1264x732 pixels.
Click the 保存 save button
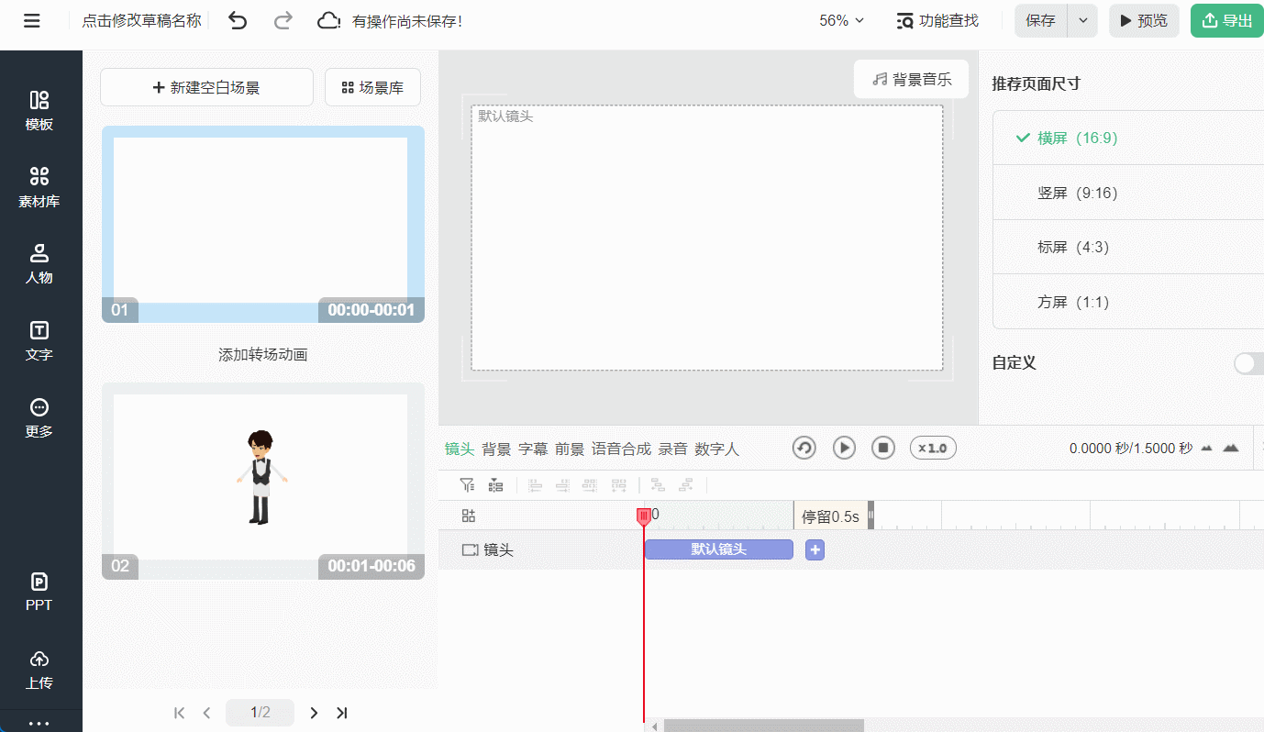[1041, 20]
